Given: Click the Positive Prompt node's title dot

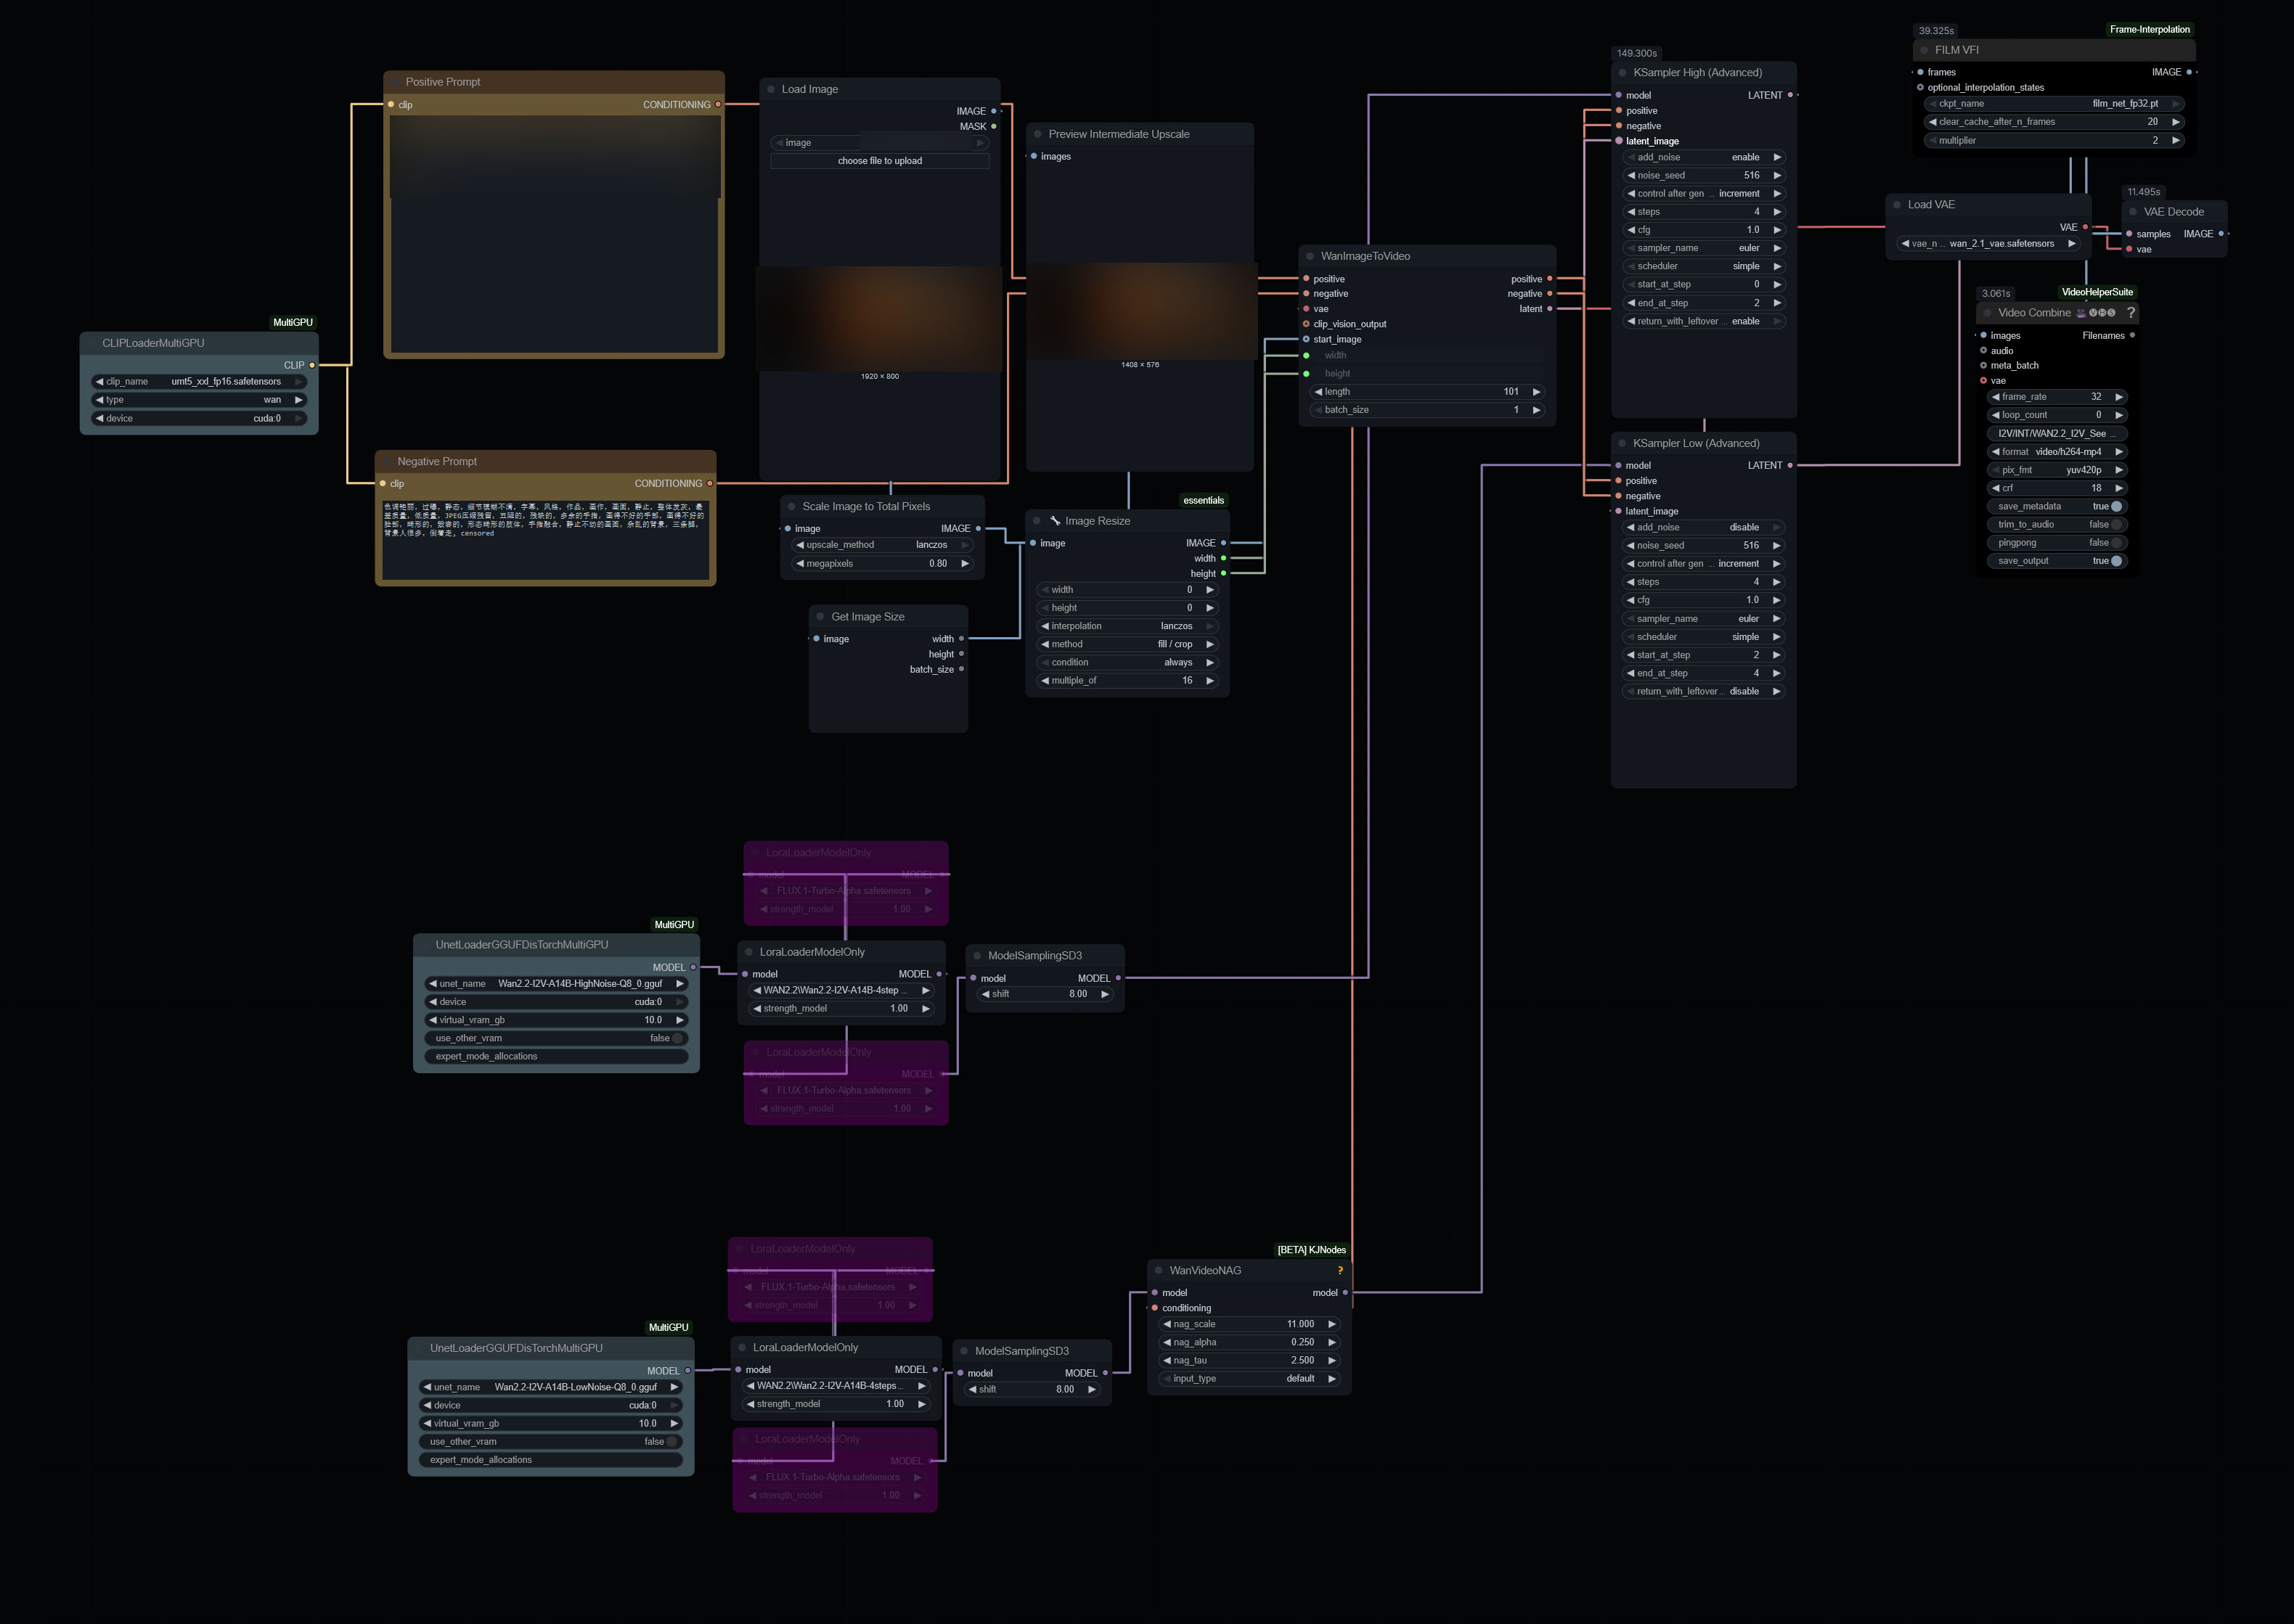Looking at the screenshot, I should point(395,82).
